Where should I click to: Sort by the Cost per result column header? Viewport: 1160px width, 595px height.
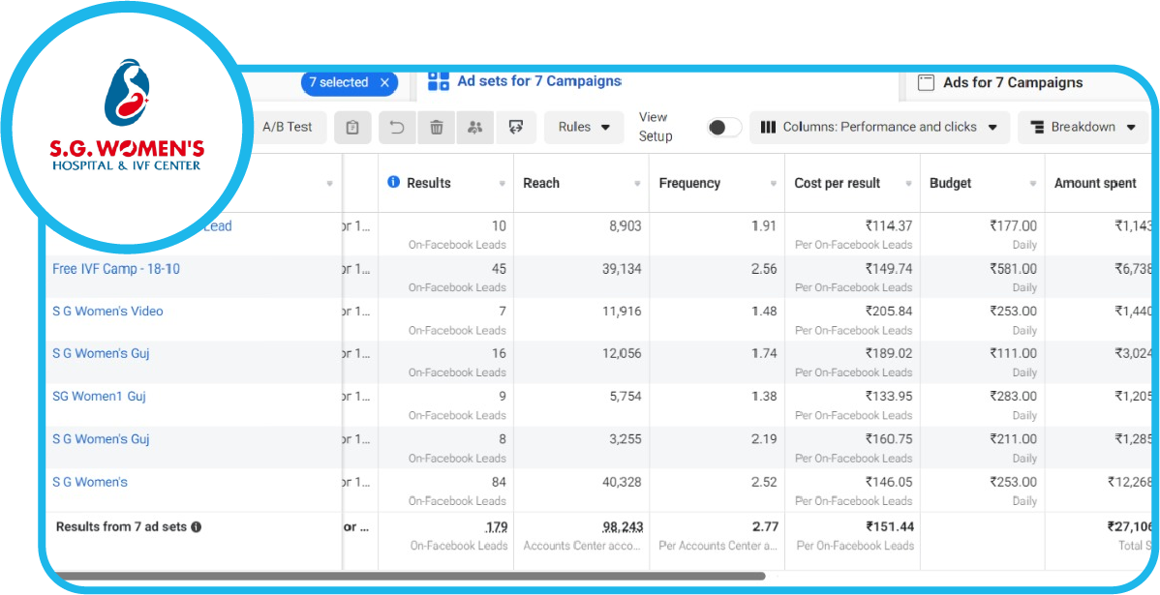[838, 183]
